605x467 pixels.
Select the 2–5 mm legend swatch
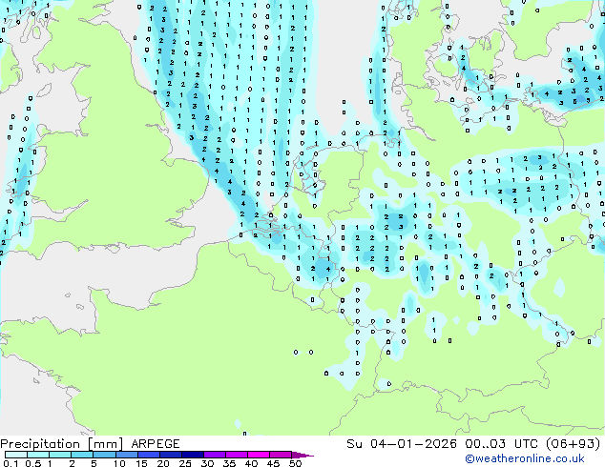[x=82, y=455]
